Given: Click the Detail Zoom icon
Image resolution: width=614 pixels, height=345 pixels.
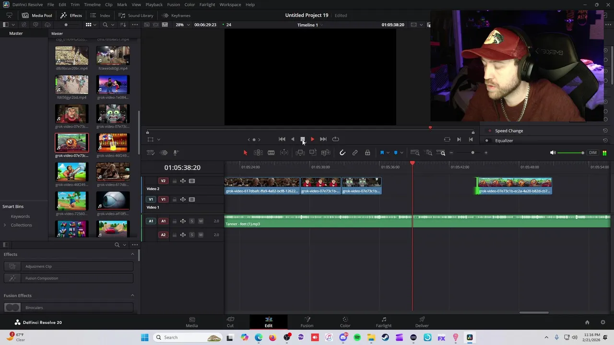Looking at the screenshot, I should tap(429, 153).
